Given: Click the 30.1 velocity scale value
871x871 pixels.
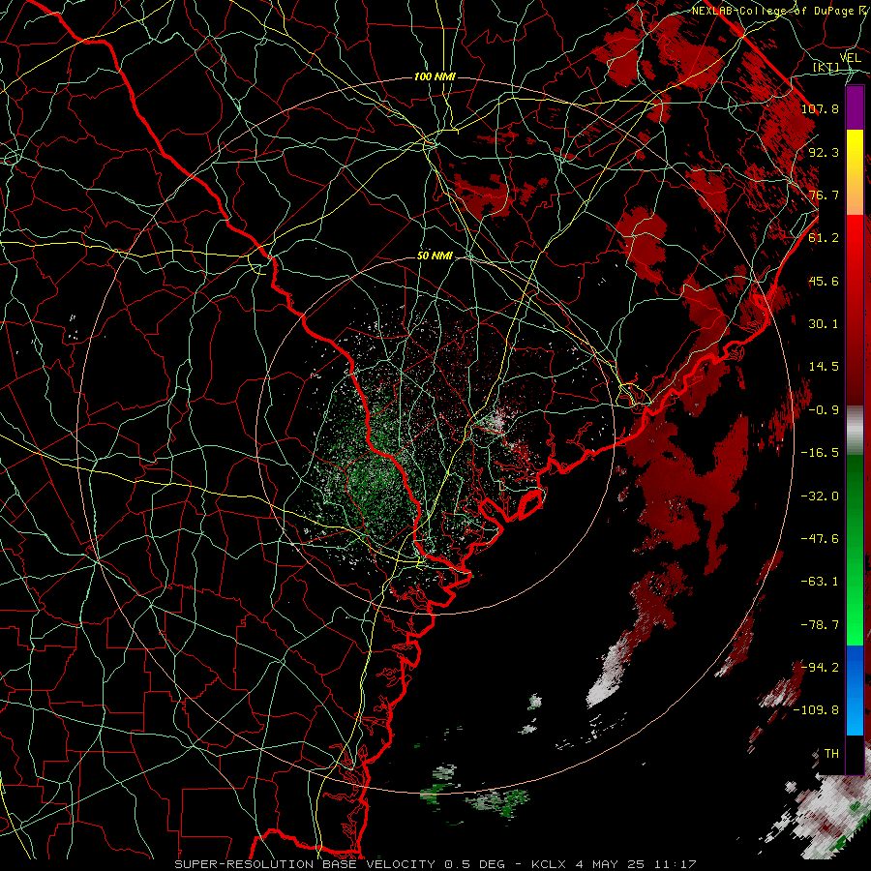Looking at the screenshot, I should (824, 324).
